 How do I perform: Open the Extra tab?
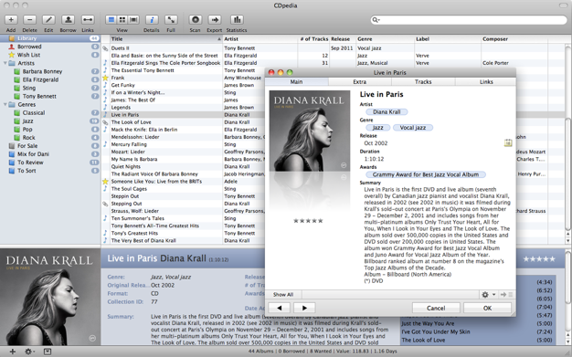(360, 82)
